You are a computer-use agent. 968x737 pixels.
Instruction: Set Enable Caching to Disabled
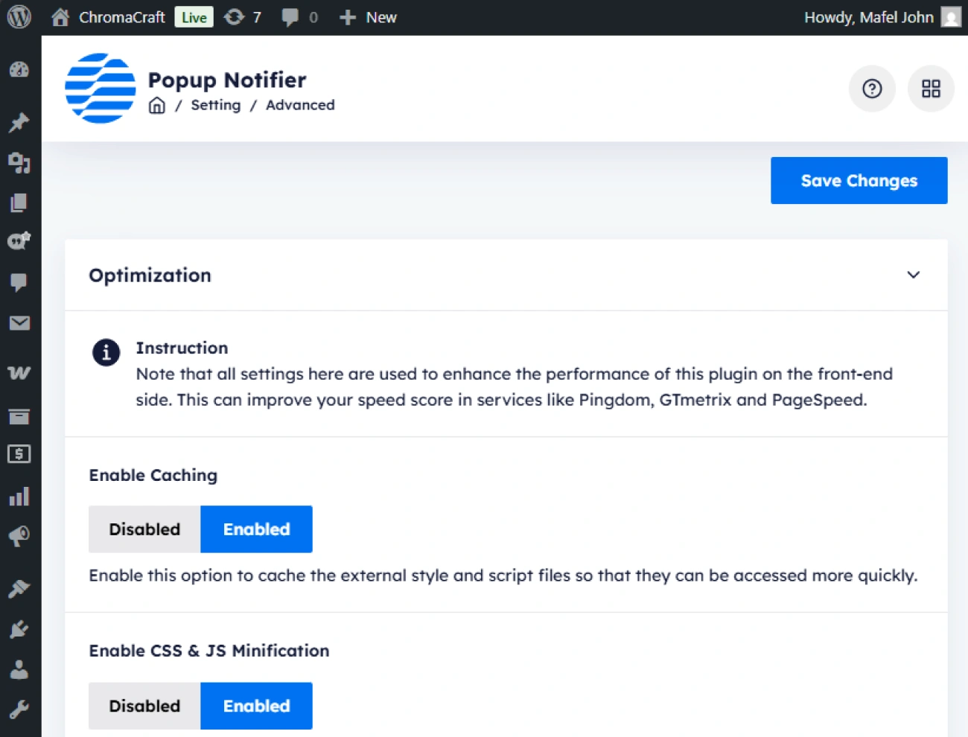pyautogui.click(x=144, y=529)
